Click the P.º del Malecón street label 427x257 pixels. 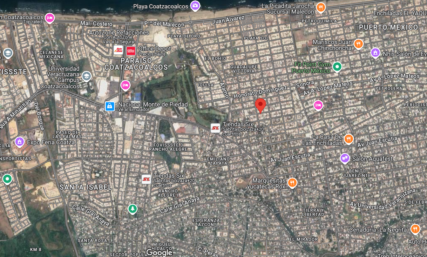[164, 24]
